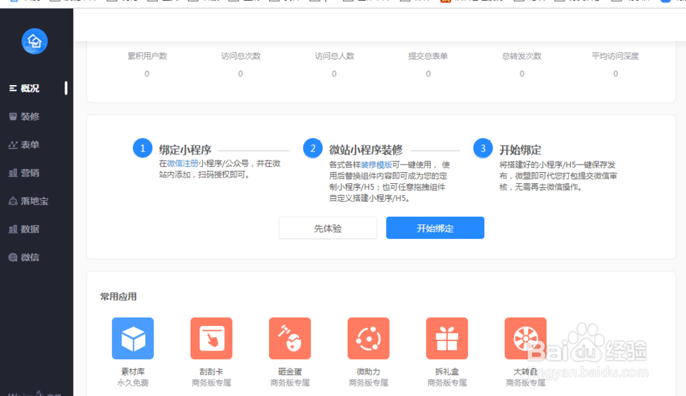Launch the 微助力 app icon
This screenshot has height=396, width=686.
coord(368,338)
